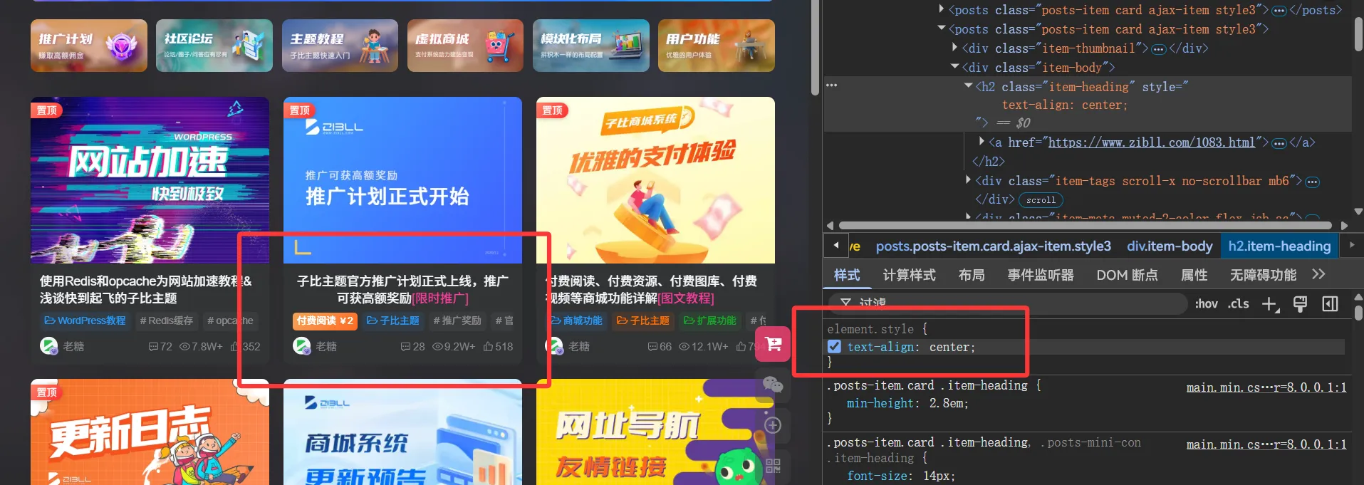Select div.item-body in the breadcrumb

1170,246
